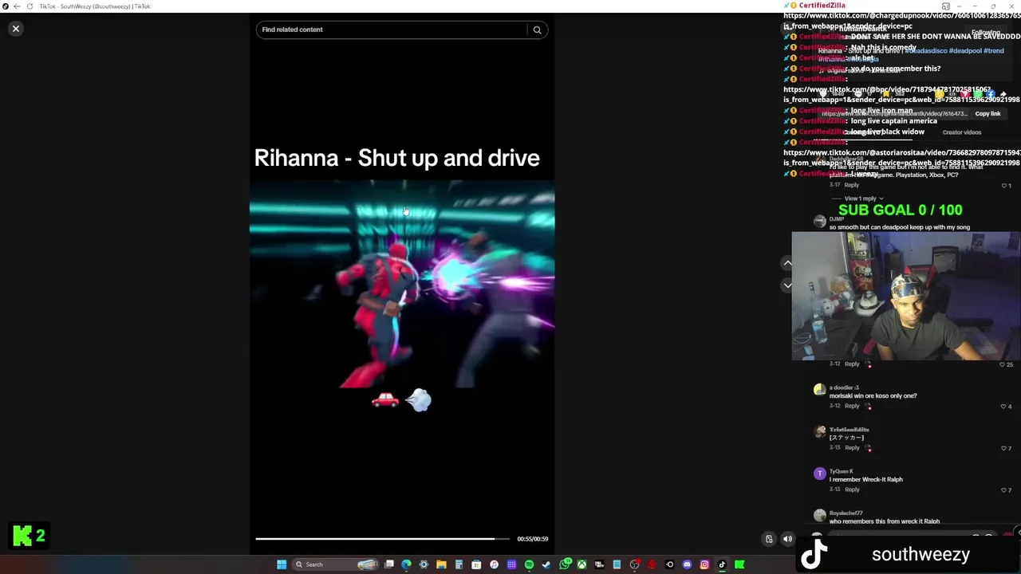This screenshot has width=1021, height=574.
Task: Open Steam from the taskbar
Action: point(546,564)
